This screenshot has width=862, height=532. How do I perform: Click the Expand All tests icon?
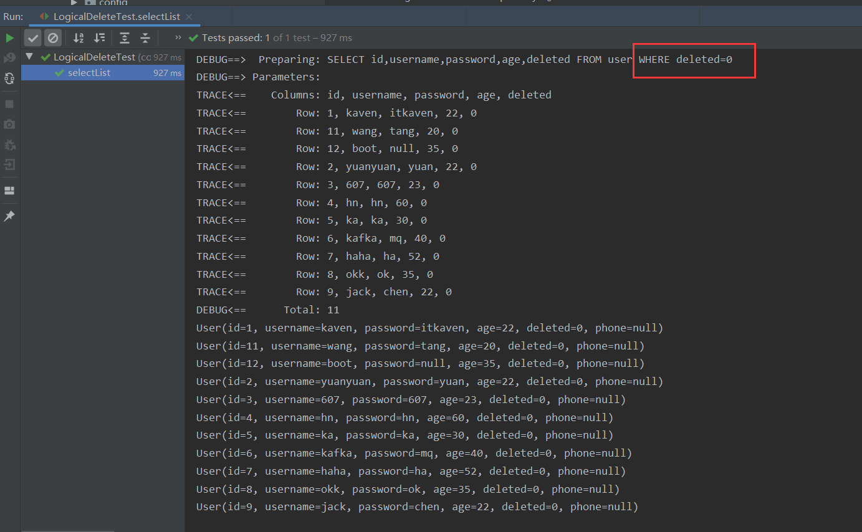[125, 38]
